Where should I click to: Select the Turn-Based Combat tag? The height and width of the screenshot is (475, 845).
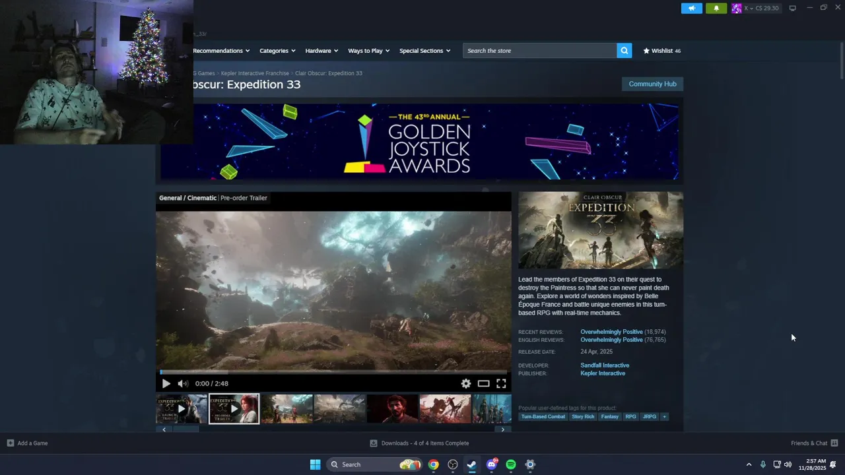click(543, 417)
